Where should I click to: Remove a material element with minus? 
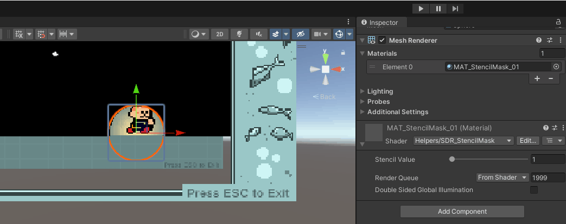point(551,78)
